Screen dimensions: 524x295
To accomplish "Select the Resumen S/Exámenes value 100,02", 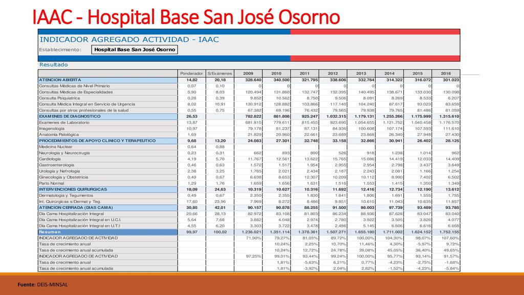I will tap(220, 232).
